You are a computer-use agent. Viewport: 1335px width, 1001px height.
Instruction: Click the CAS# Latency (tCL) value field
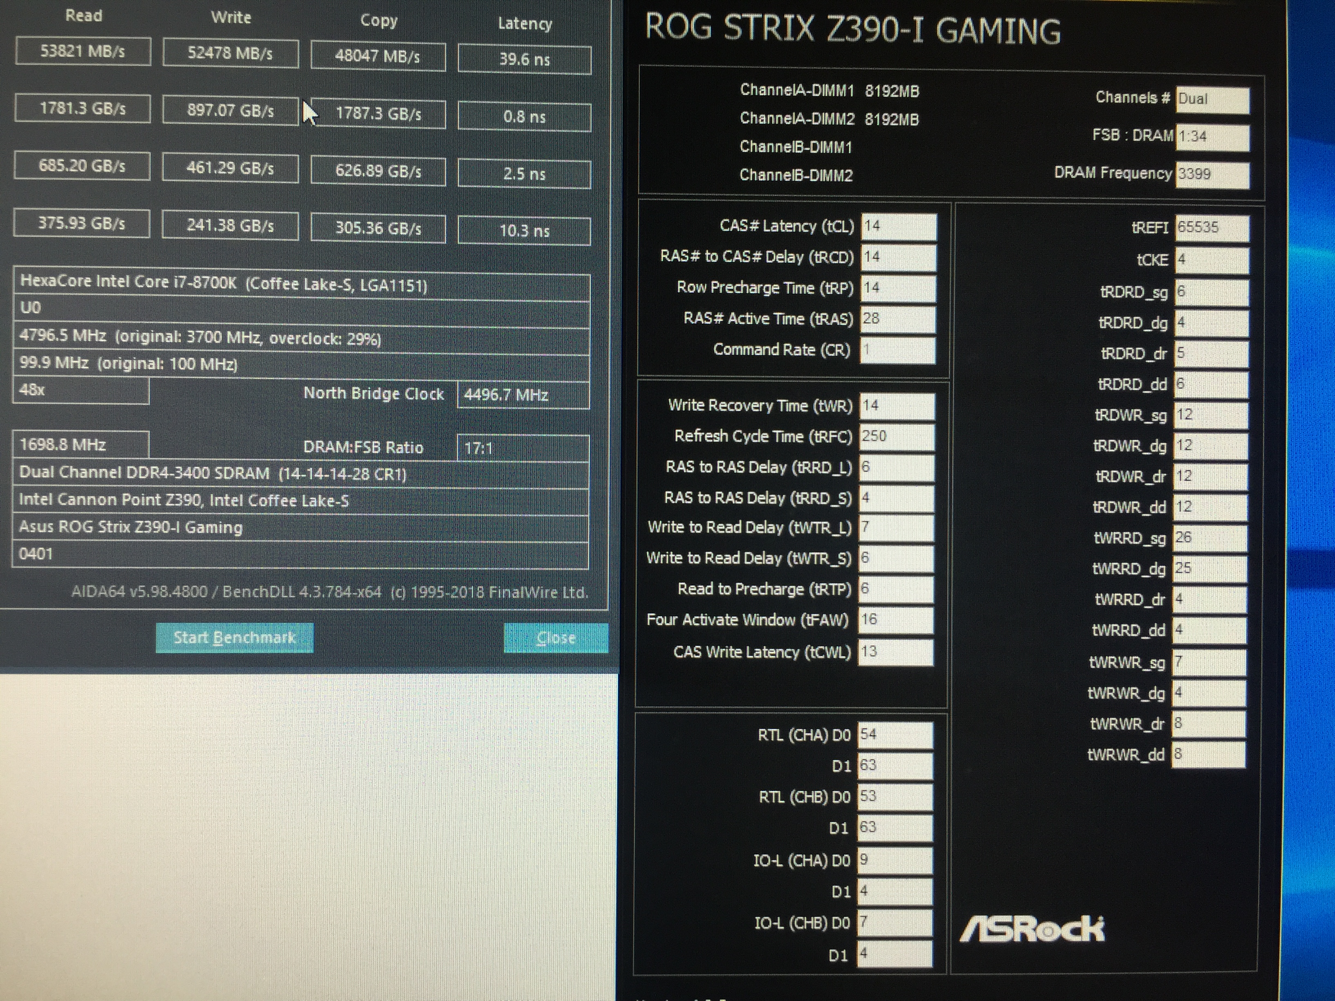click(x=898, y=226)
